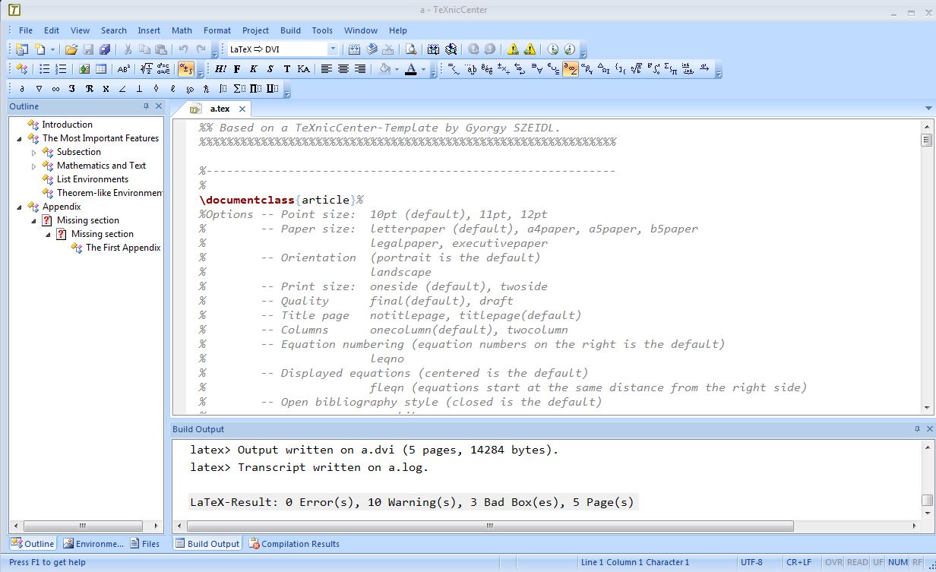This screenshot has width=936, height=572.
Task: Toggle auto-hide pin on Build Output panel
Action: [x=917, y=429]
